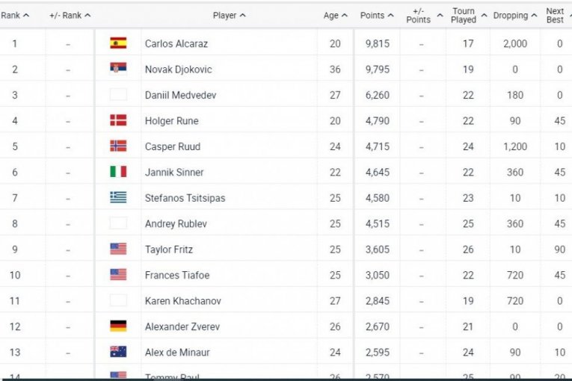Sort the table by Rank column
Screen dimensions: 572x381
click(15, 15)
